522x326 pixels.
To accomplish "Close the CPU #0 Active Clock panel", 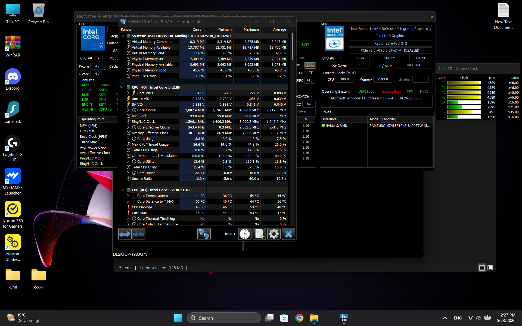I will pyautogui.click(x=516, y=69).
